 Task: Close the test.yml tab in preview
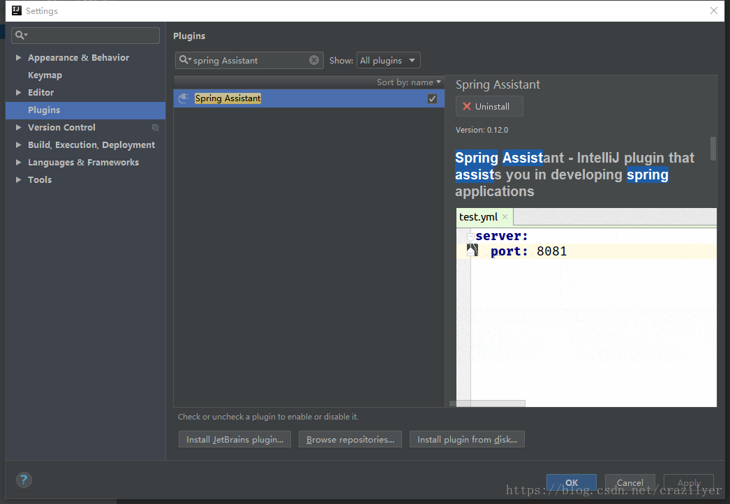pos(505,216)
